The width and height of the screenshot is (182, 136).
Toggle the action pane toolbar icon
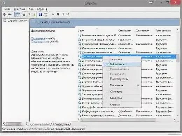click(x=45, y=15)
